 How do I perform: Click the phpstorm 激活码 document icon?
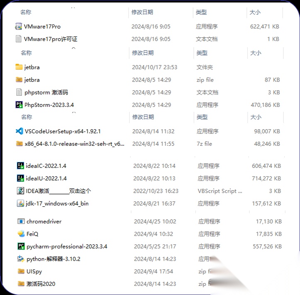tap(19, 92)
